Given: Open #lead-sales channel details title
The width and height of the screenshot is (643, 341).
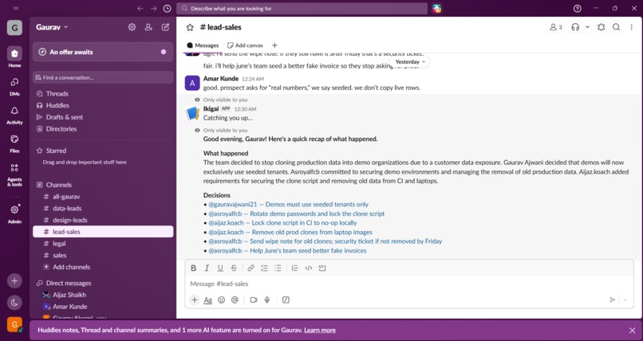Looking at the screenshot, I should coord(221,27).
